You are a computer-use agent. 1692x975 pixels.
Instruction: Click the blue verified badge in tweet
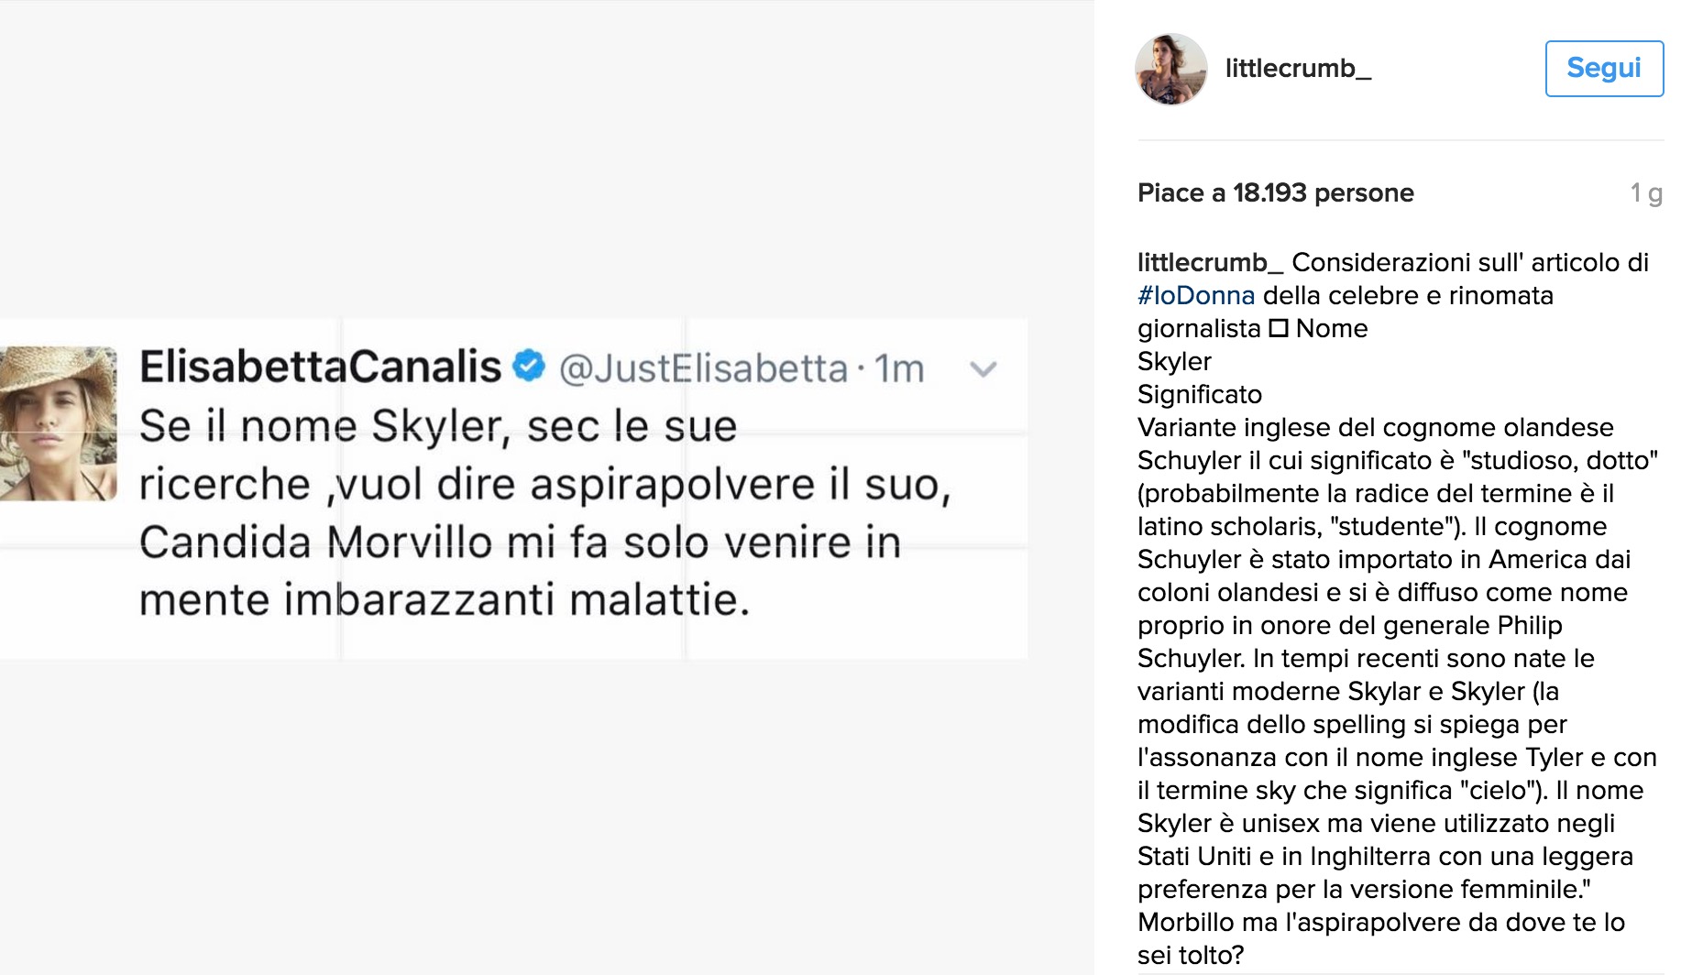point(529,366)
